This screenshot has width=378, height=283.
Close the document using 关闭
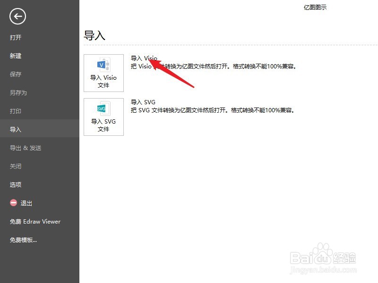(x=16, y=166)
